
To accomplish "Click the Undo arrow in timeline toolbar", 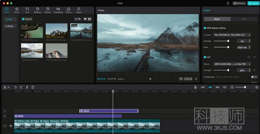I will [x=16, y=87].
